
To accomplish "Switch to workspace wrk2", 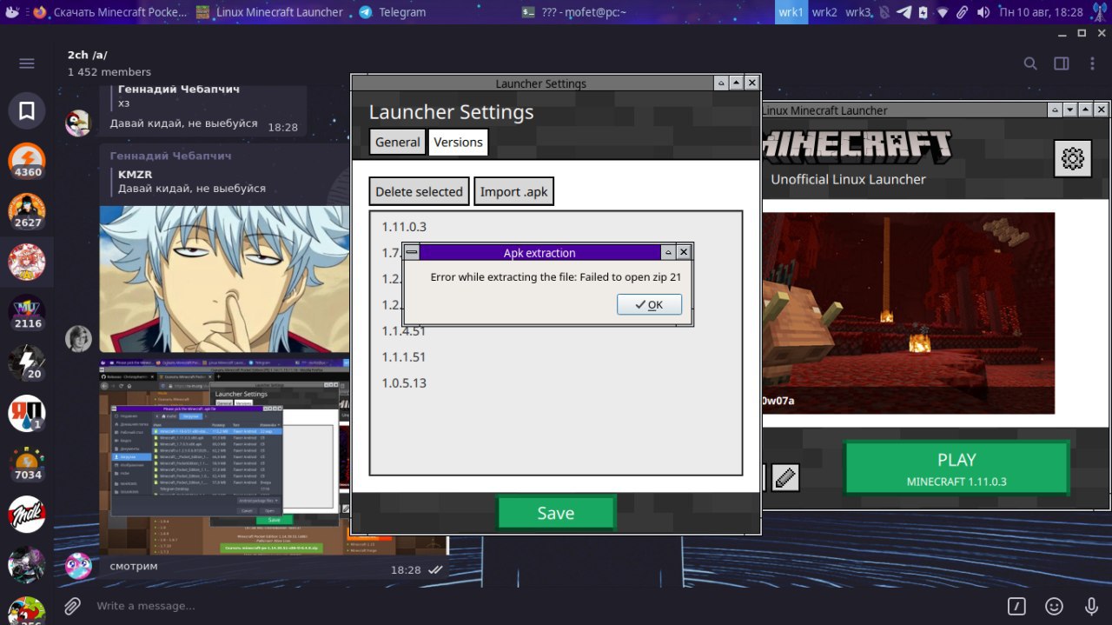I will [x=824, y=12].
